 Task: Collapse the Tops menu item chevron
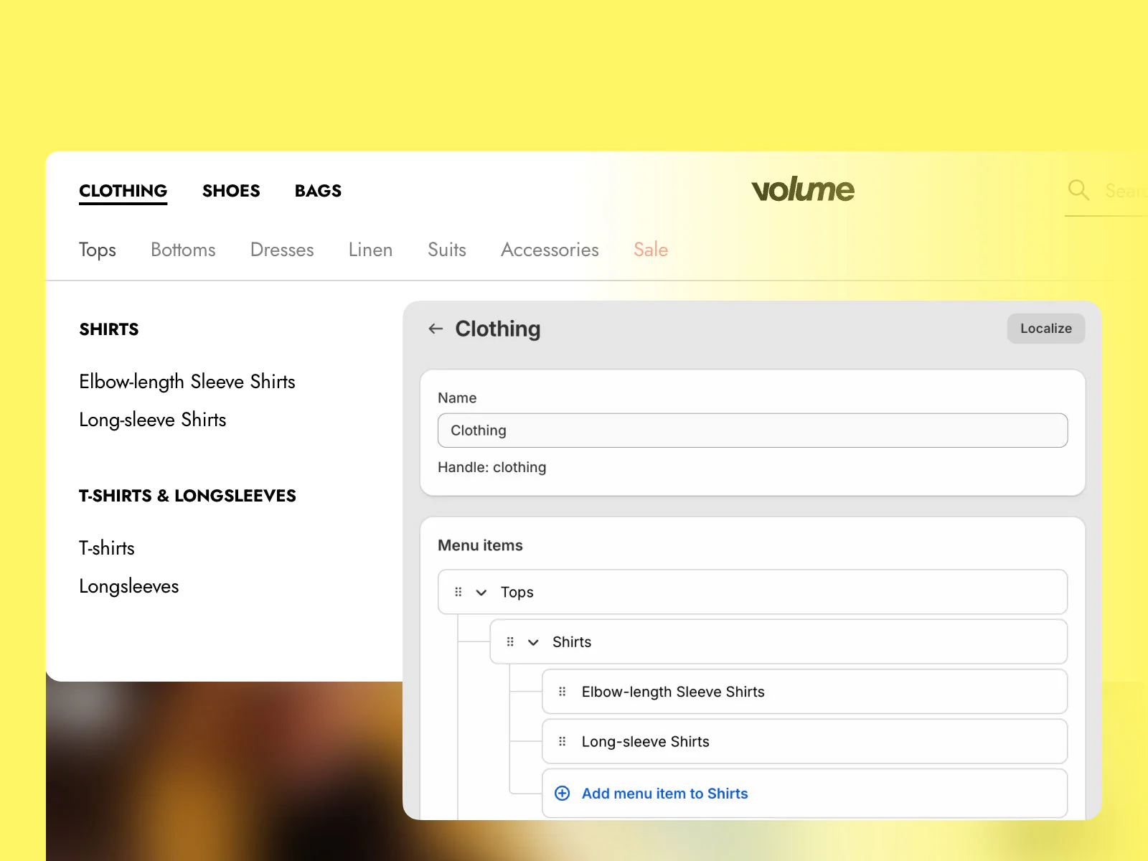pos(481,592)
